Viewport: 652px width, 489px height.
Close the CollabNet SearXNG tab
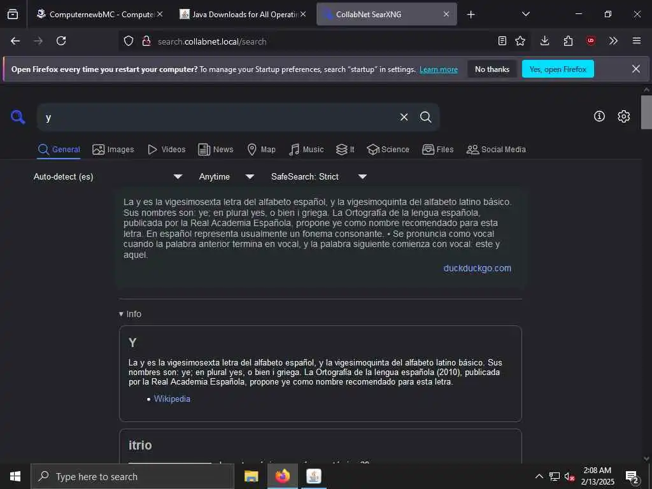point(446,14)
